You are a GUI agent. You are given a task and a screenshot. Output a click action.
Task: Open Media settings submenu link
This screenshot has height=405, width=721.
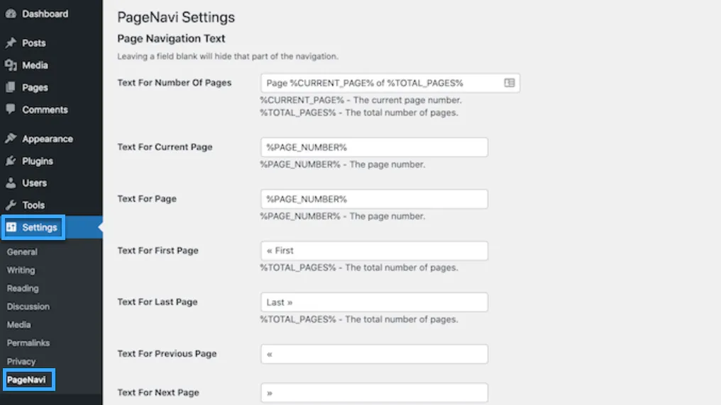point(19,325)
